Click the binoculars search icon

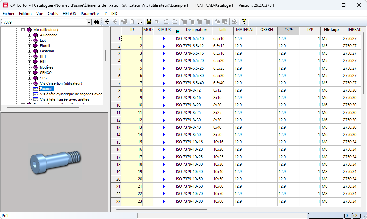point(97,22)
